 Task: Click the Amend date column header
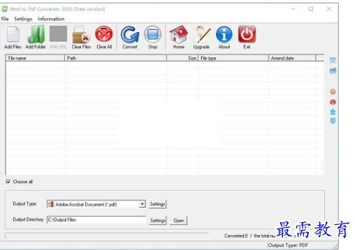point(292,58)
